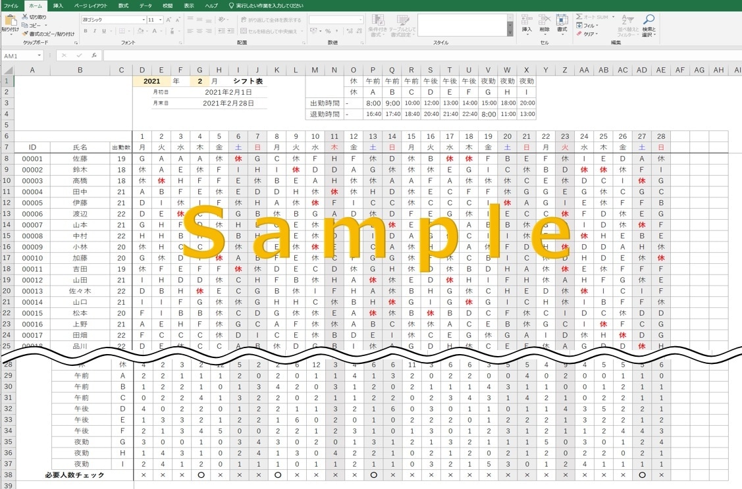742x489 pixels.
Task: Click the Format (書式) cells icon
Action: pyautogui.click(x=562, y=20)
